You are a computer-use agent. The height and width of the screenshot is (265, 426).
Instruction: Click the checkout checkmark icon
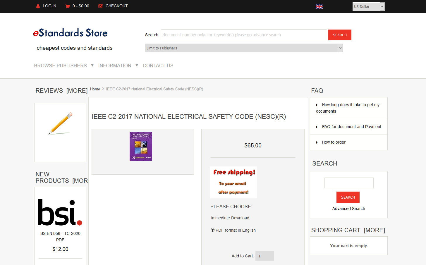(101, 6)
